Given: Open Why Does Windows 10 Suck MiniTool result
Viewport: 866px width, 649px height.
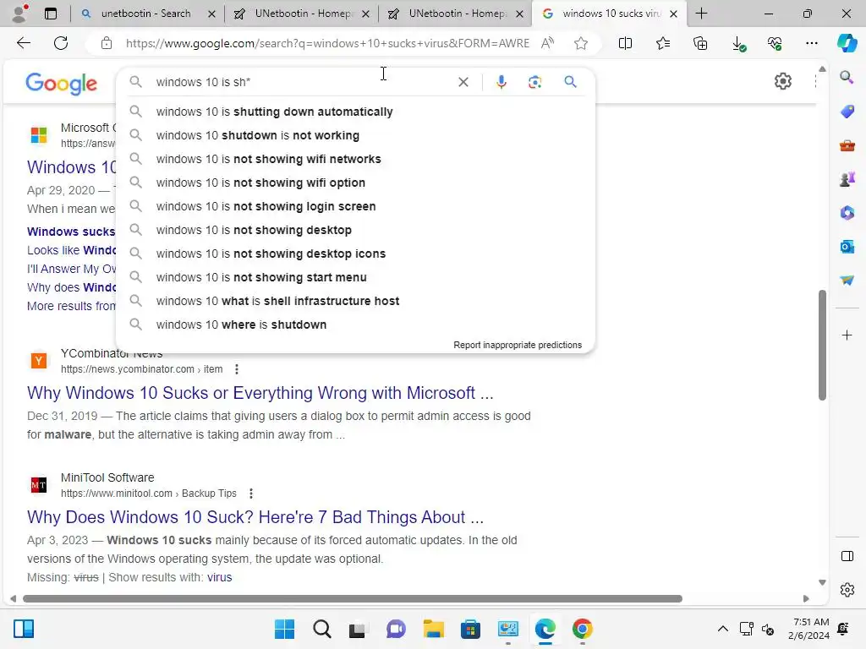Looking at the screenshot, I should pyautogui.click(x=255, y=517).
